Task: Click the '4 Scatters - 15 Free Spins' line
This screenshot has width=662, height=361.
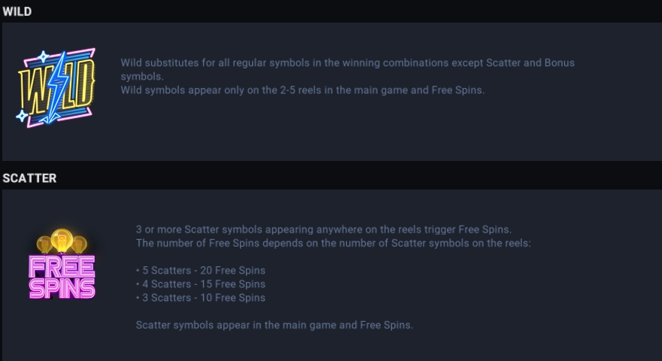Action: 201,284
